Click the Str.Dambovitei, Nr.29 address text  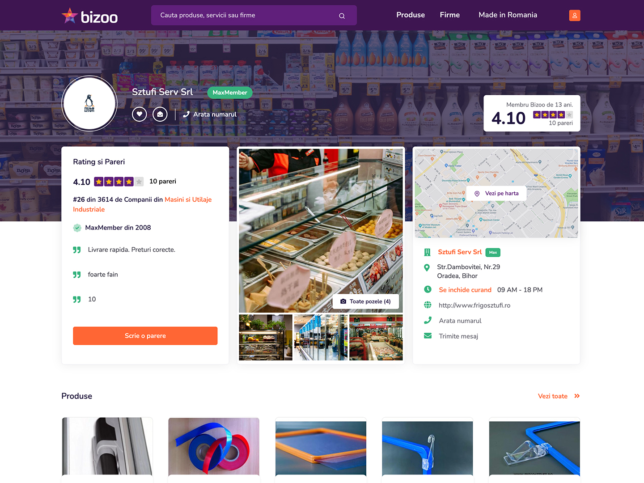(x=469, y=267)
